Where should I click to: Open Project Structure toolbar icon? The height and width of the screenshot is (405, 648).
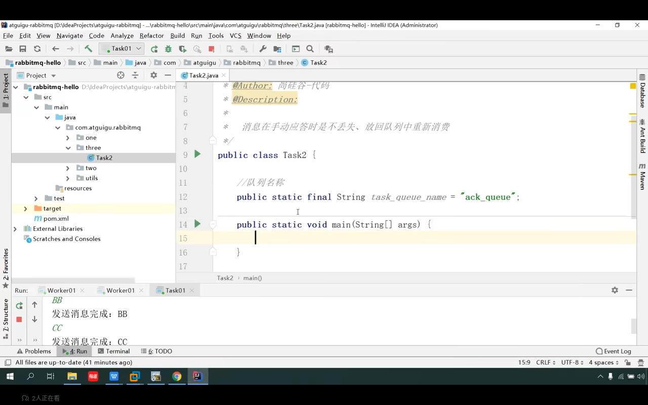pyautogui.click(x=277, y=49)
